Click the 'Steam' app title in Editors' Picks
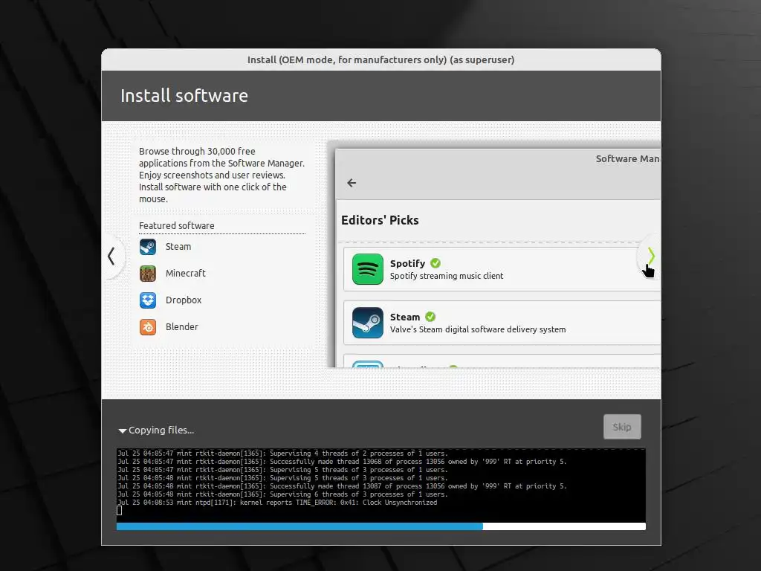 pyautogui.click(x=405, y=317)
